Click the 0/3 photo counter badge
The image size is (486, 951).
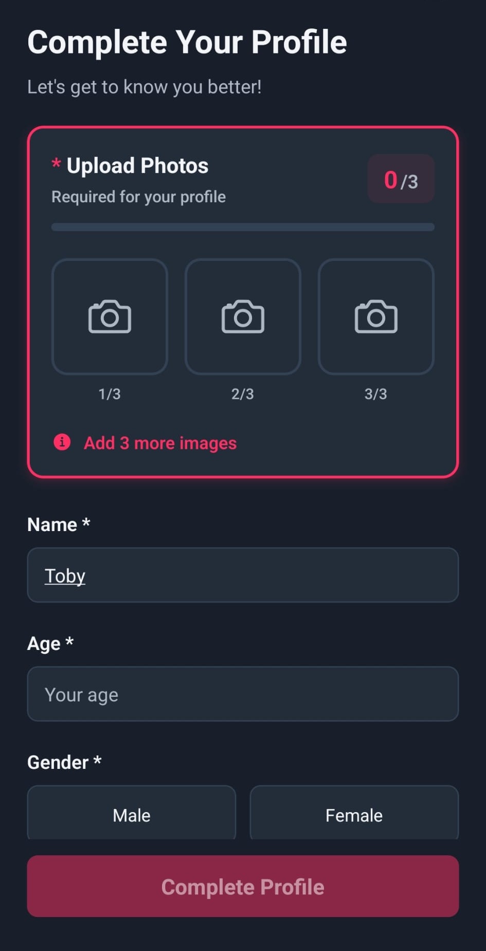[x=401, y=179]
